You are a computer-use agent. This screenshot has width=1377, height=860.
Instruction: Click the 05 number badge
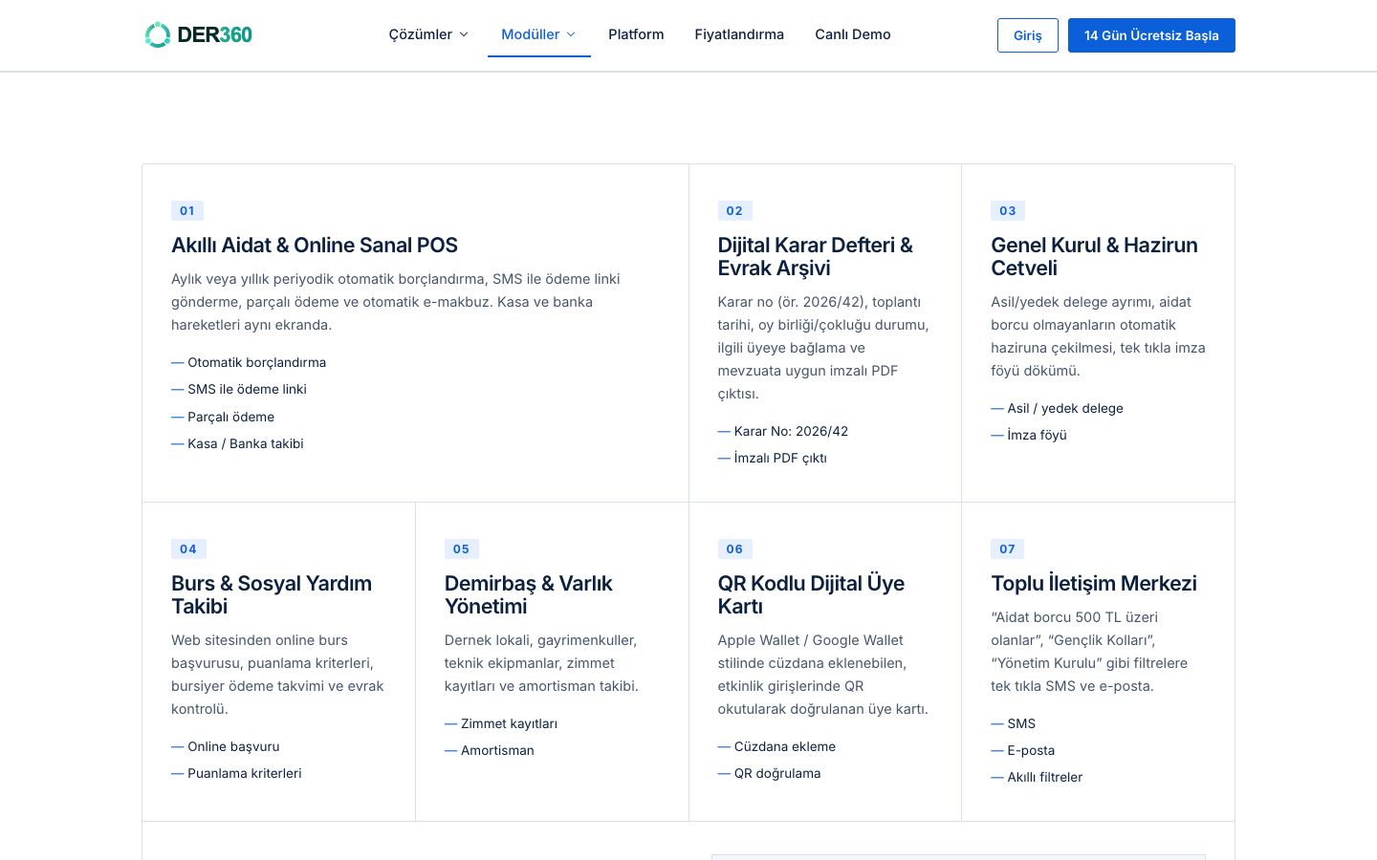[462, 549]
